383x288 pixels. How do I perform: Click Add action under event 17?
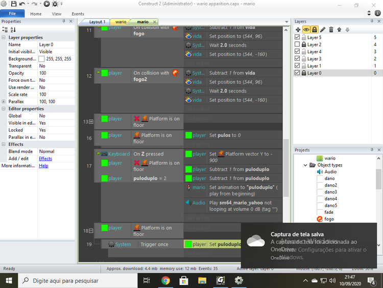coord(198,218)
